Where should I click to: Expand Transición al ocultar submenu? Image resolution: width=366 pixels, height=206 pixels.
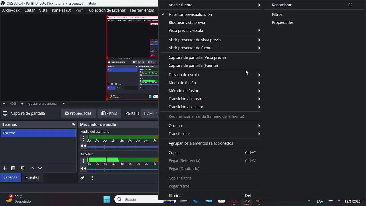point(210,107)
